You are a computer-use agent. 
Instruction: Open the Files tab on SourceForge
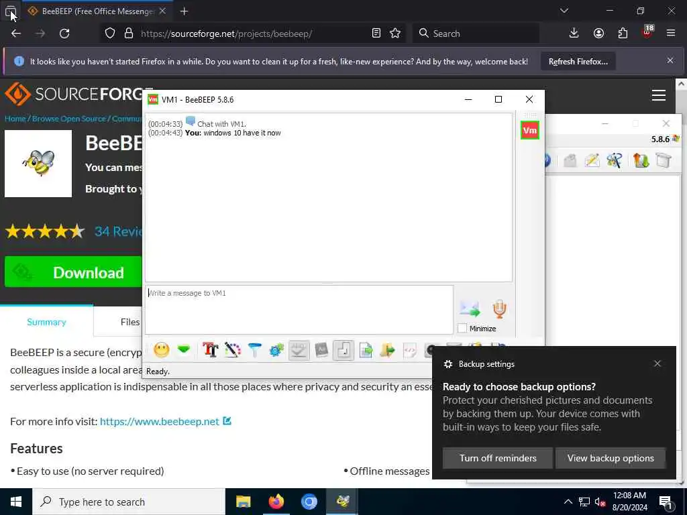pyautogui.click(x=129, y=322)
